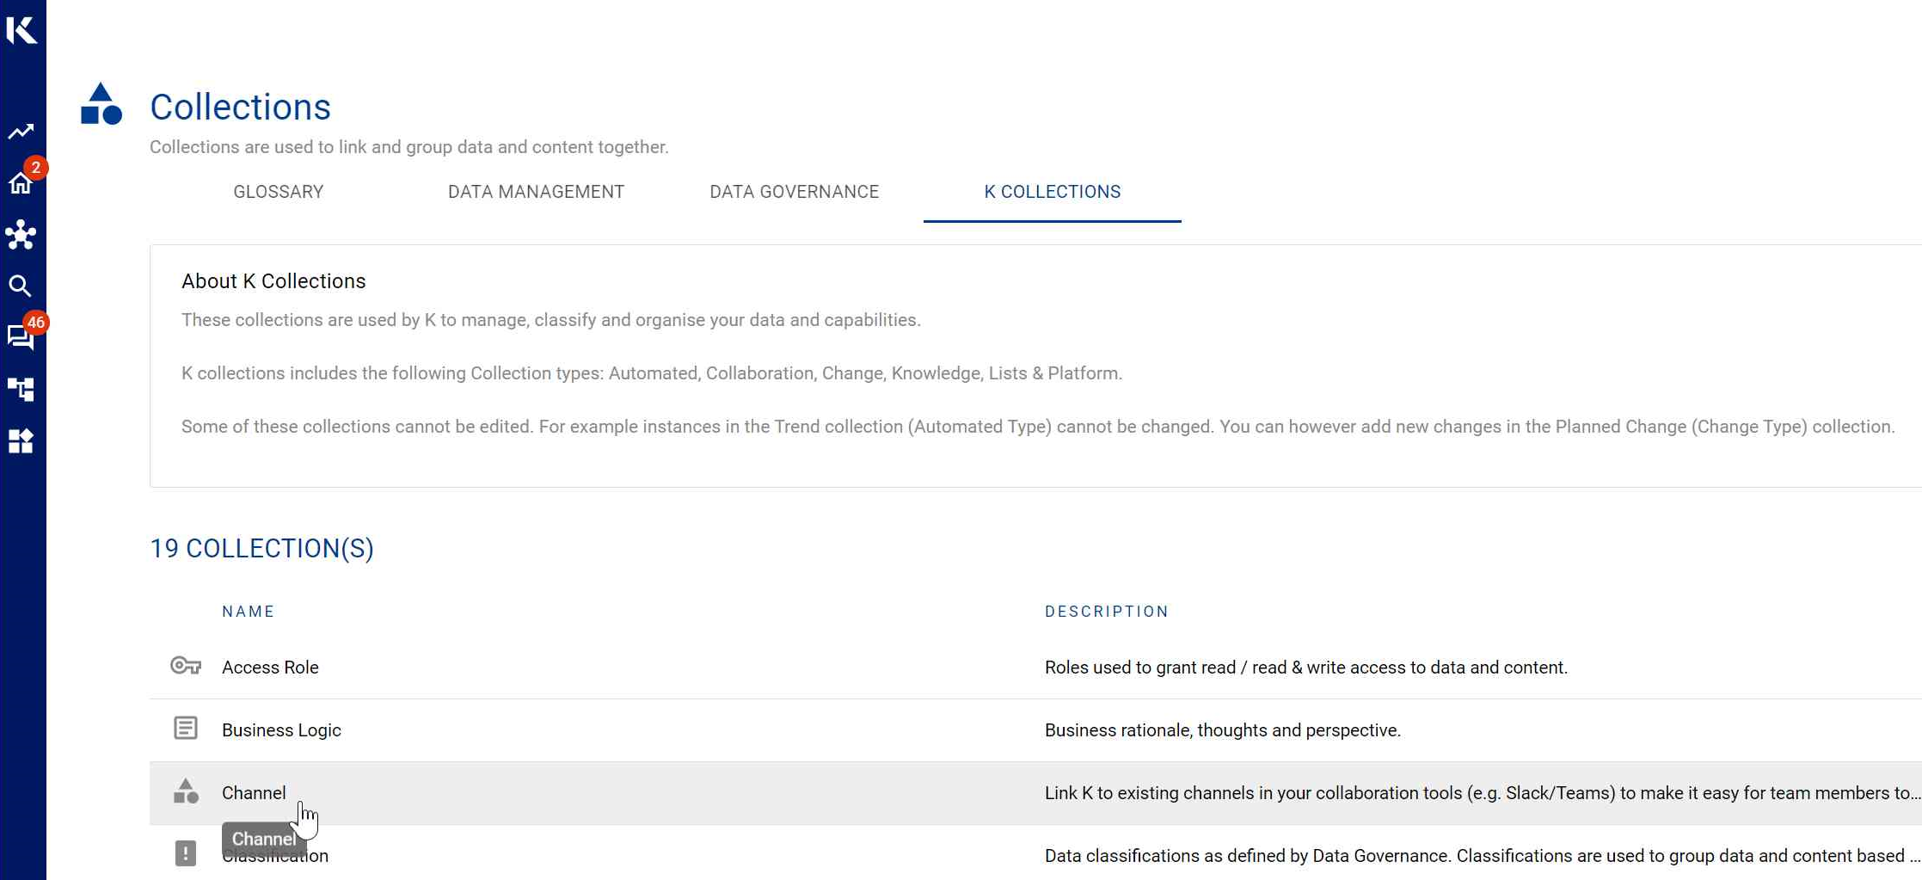The height and width of the screenshot is (880, 1922).
Task: Switch to the Data Management tab
Action: point(536,192)
